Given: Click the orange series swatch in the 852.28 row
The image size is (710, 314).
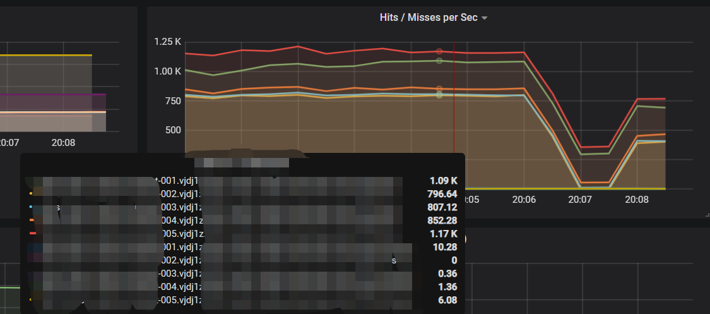Looking at the screenshot, I should (32, 220).
